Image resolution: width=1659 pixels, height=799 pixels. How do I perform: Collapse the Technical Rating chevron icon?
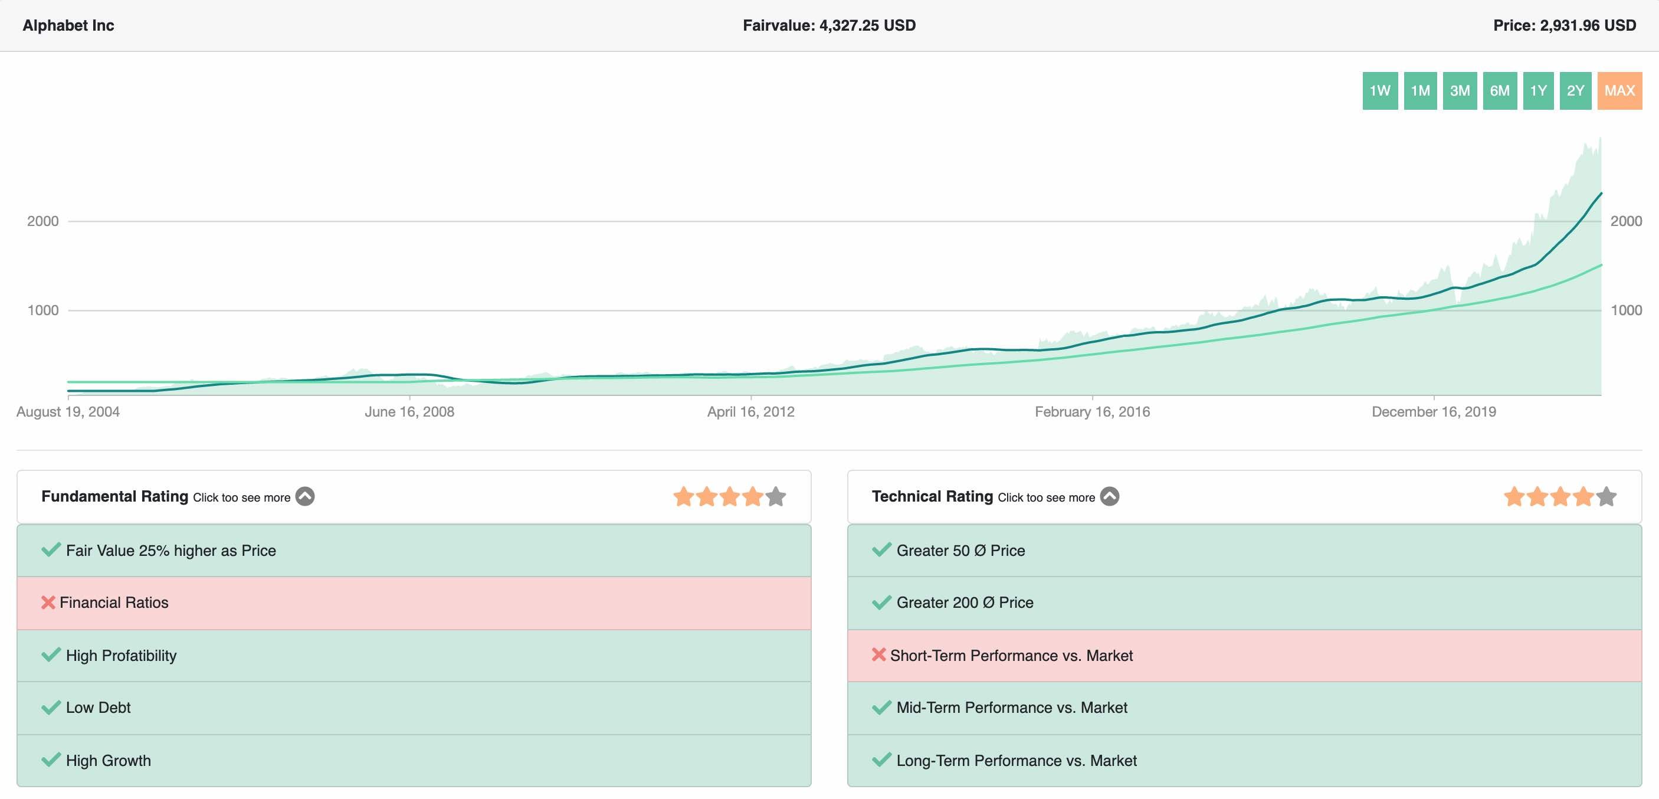point(1109,496)
